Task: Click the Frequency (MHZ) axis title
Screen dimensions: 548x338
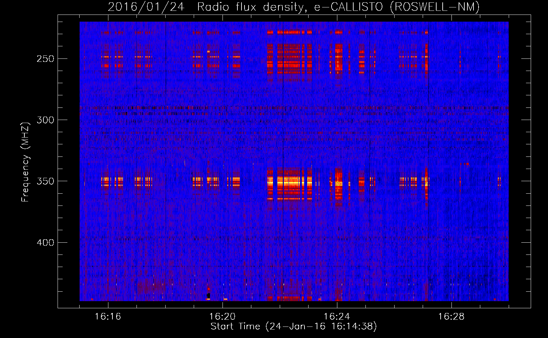Action: click(25, 162)
